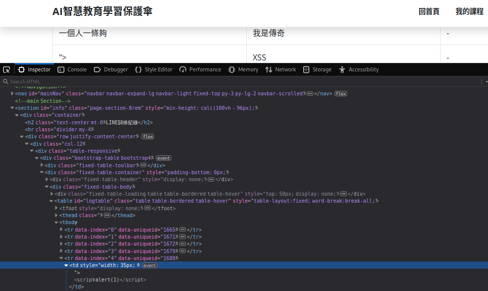The height and width of the screenshot is (291, 488).
Task: Collapse the fixed-table-body div node
Action: (x=46, y=187)
